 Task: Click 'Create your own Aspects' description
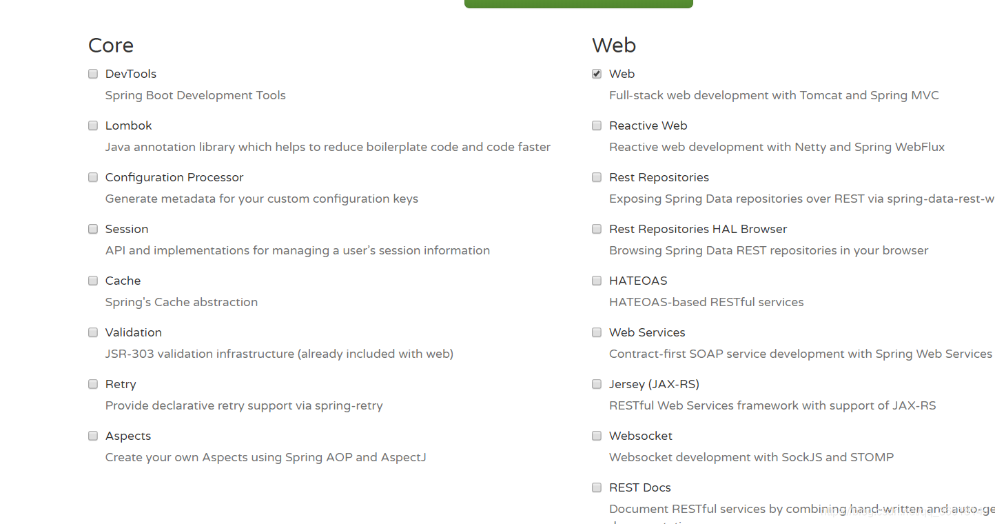tap(266, 457)
